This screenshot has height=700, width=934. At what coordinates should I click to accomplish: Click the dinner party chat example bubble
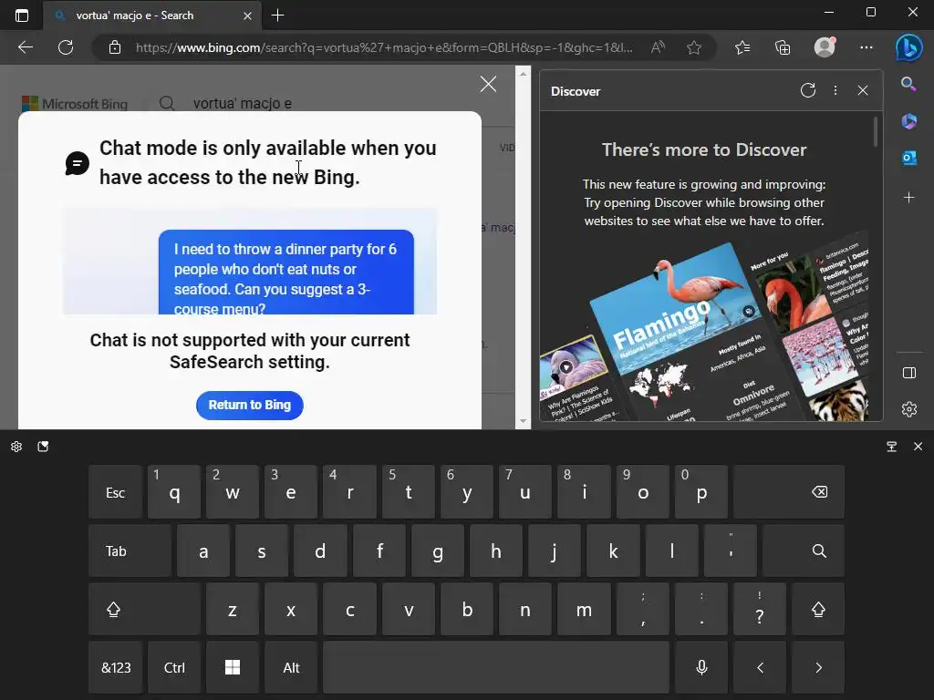pyautogui.click(x=285, y=272)
